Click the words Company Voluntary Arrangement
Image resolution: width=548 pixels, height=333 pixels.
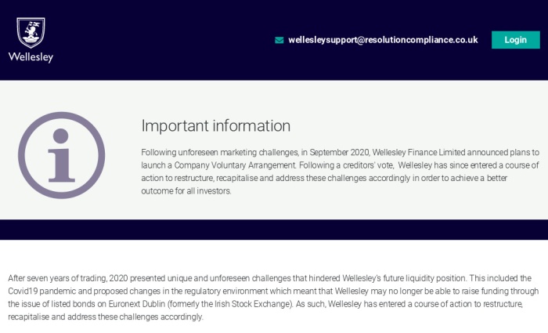pos(235,165)
